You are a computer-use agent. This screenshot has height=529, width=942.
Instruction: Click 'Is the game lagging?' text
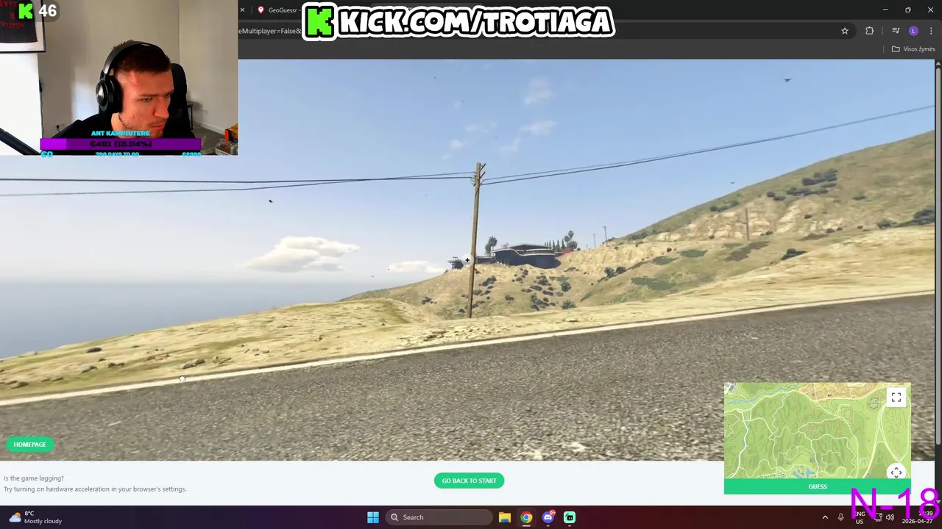coord(34,478)
